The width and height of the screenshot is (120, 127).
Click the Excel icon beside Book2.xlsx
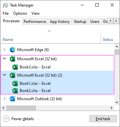(15, 91)
